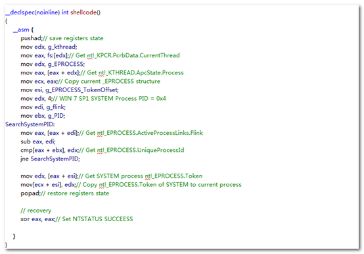The image size is (364, 254).
Task: Click the 'mov edx, g_EPROCESS' line
Action: (53, 64)
